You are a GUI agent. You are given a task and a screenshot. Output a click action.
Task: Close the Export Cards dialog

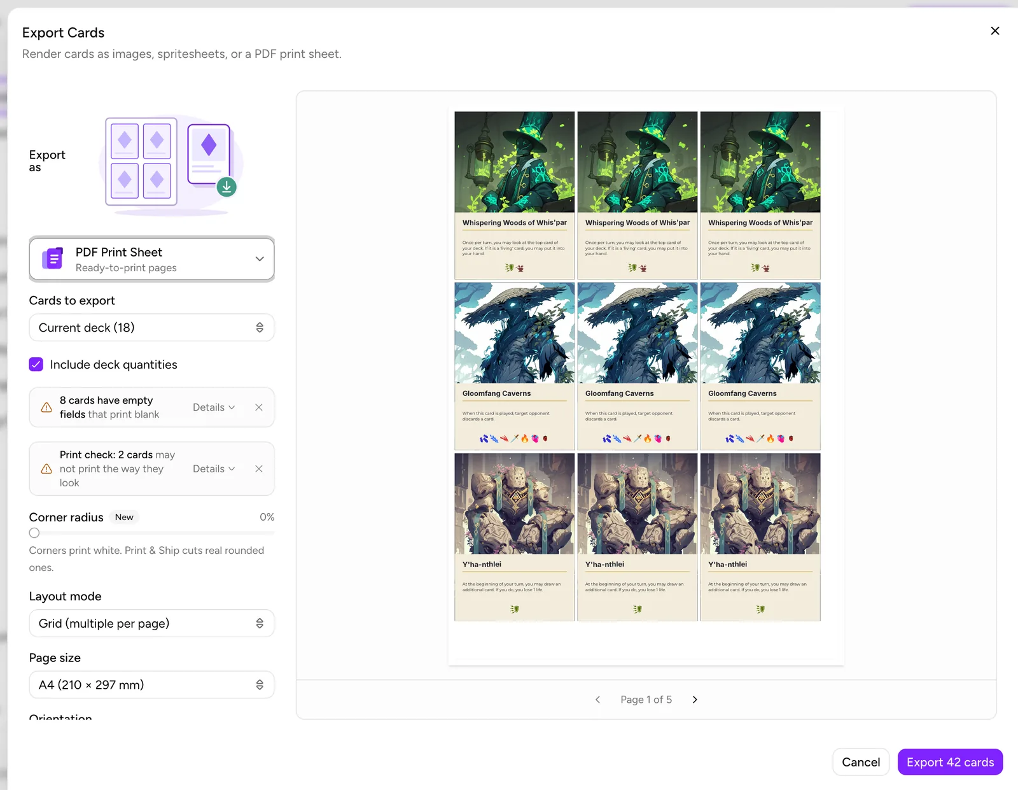(x=995, y=31)
